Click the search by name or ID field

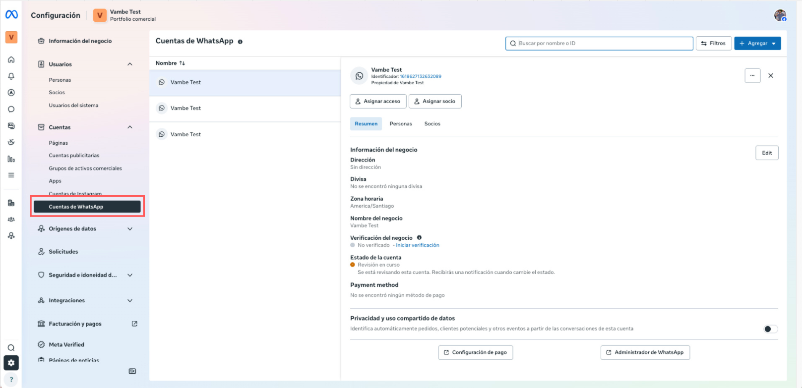(603, 44)
